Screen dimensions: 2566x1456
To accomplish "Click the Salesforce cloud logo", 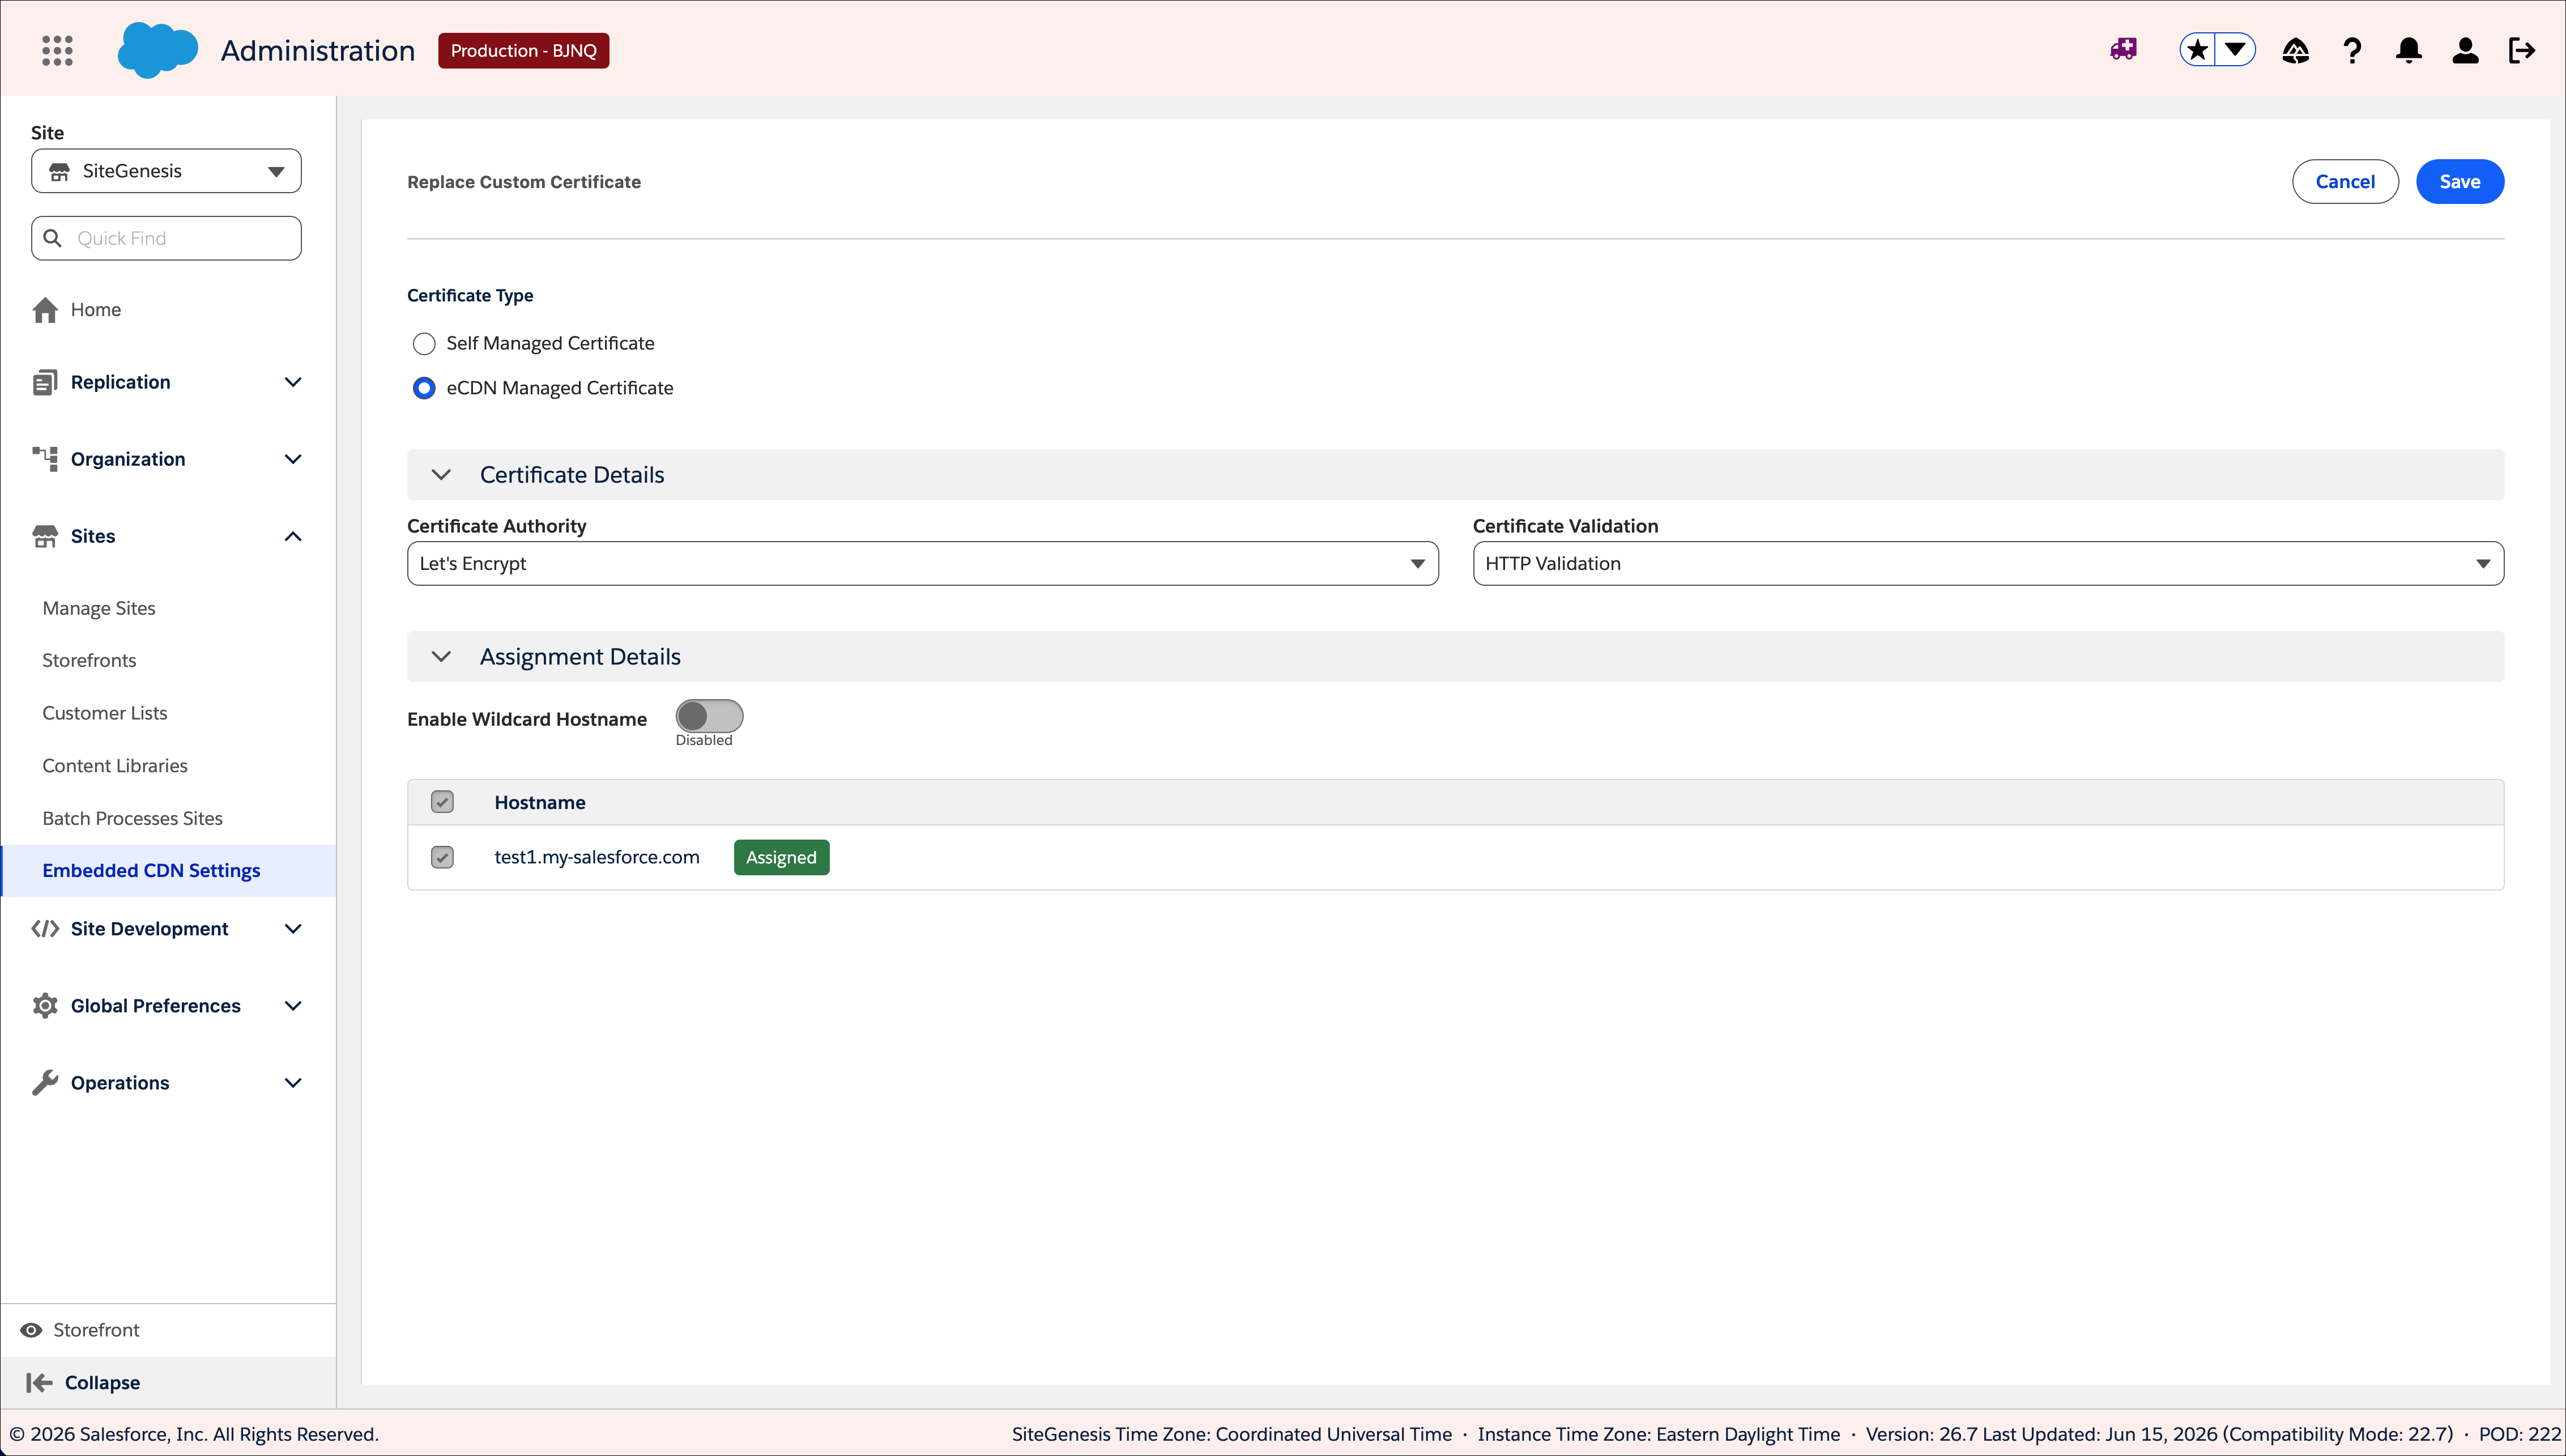I will click(157, 50).
